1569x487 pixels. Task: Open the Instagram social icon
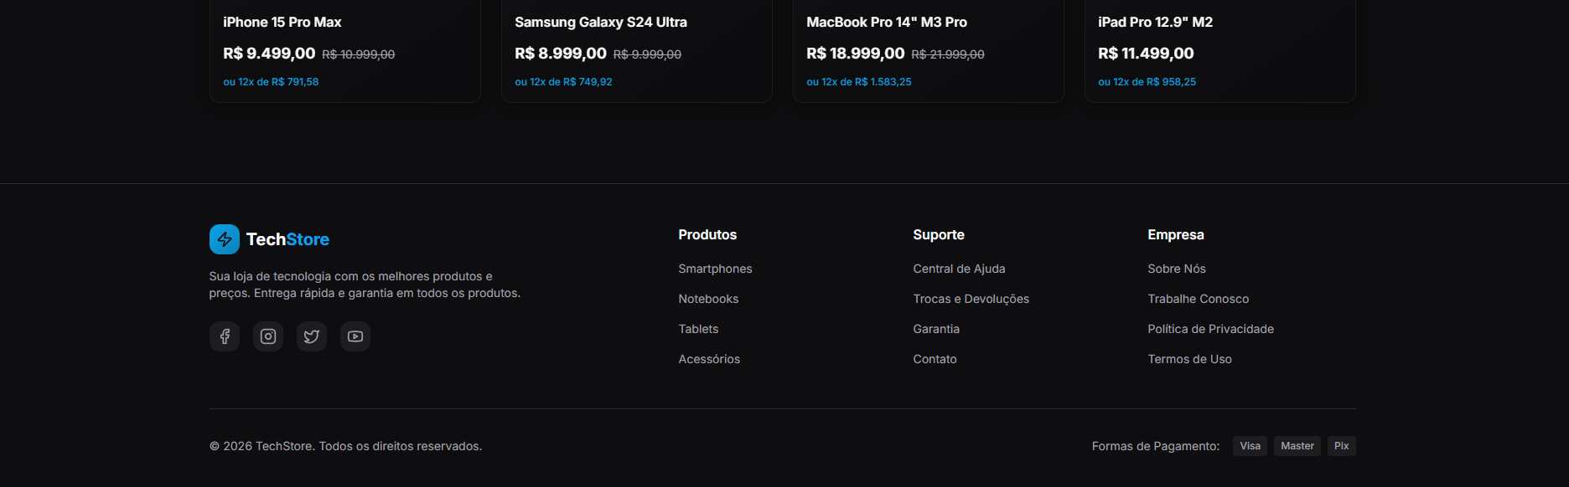tap(268, 336)
